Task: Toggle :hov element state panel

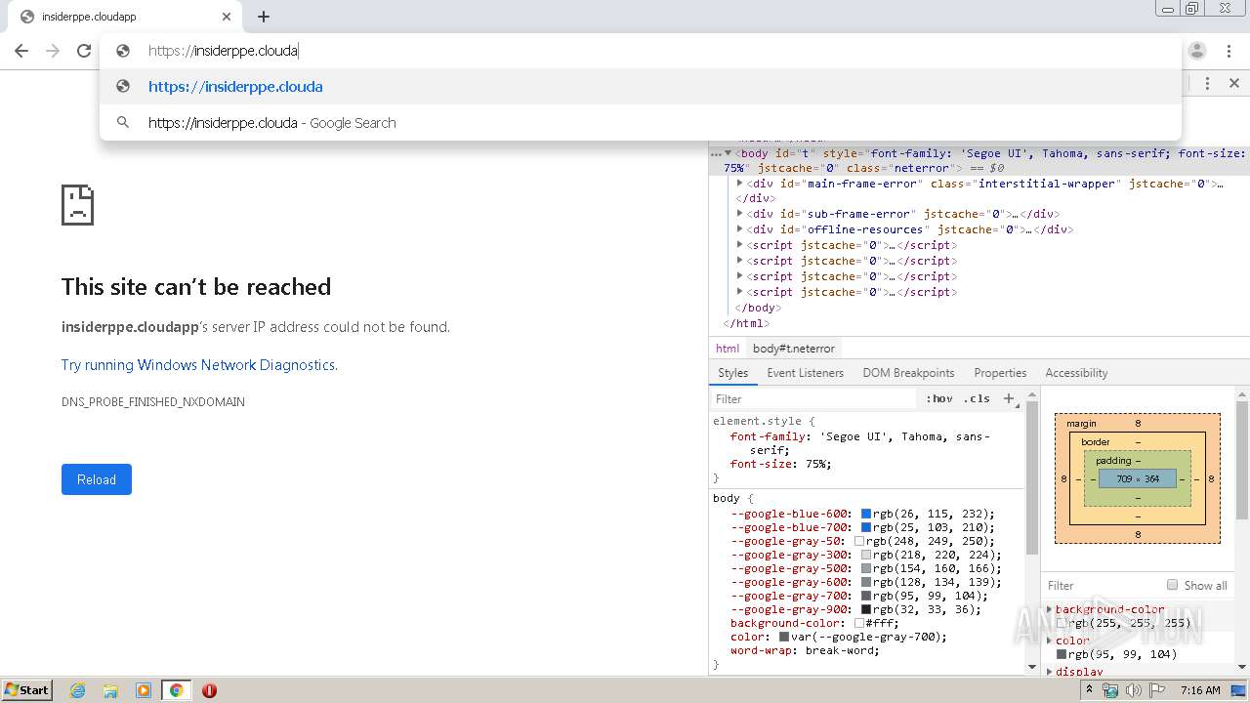Action: click(x=939, y=398)
